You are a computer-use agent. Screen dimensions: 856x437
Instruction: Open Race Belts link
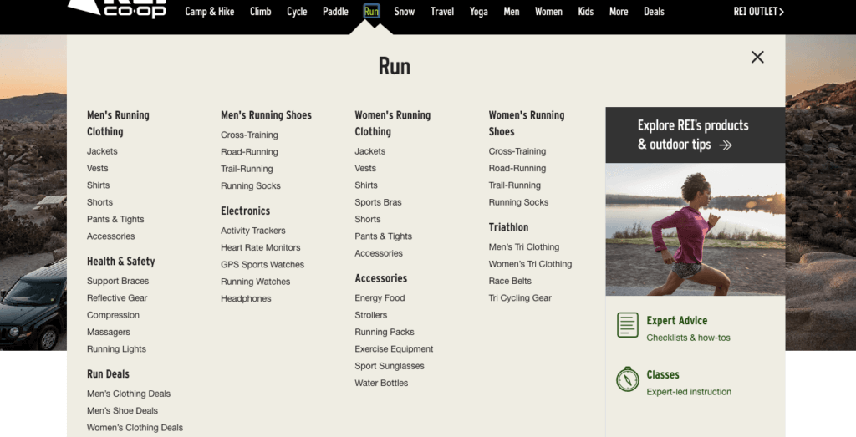510,281
